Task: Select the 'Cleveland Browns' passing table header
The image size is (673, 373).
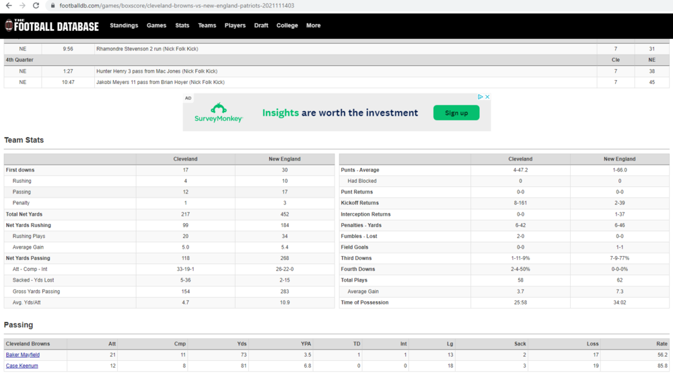Action: coord(28,344)
